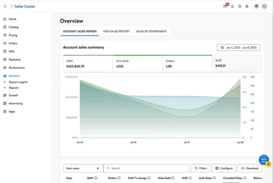This screenshot has width=274, height=183.
Task: Go to Payments in sidebar
Action: pos(15,59)
